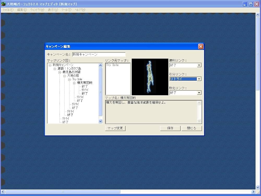Close the map editor main window

pyautogui.click(x=257, y=4)
